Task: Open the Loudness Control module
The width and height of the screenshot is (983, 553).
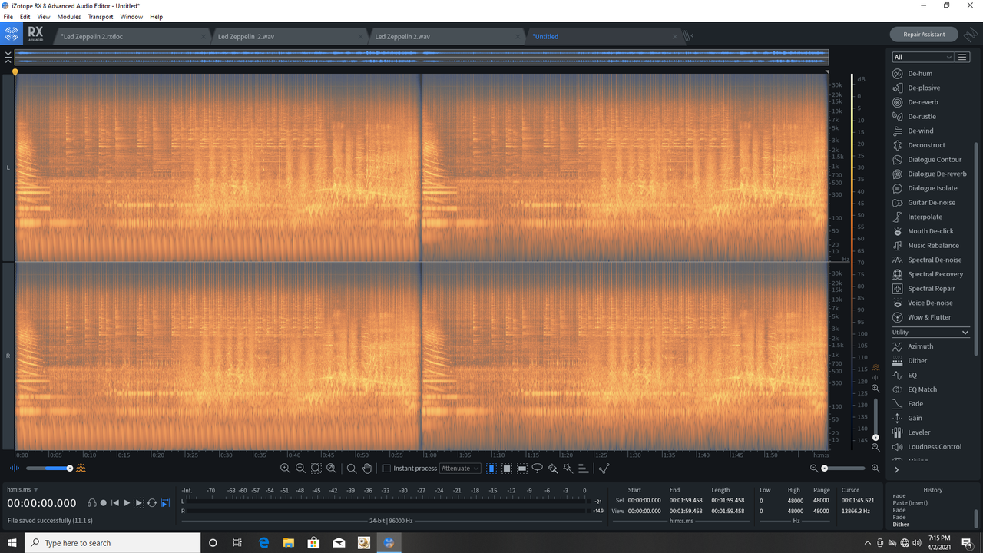Action: pyautogui.click(x=931, y=447)
